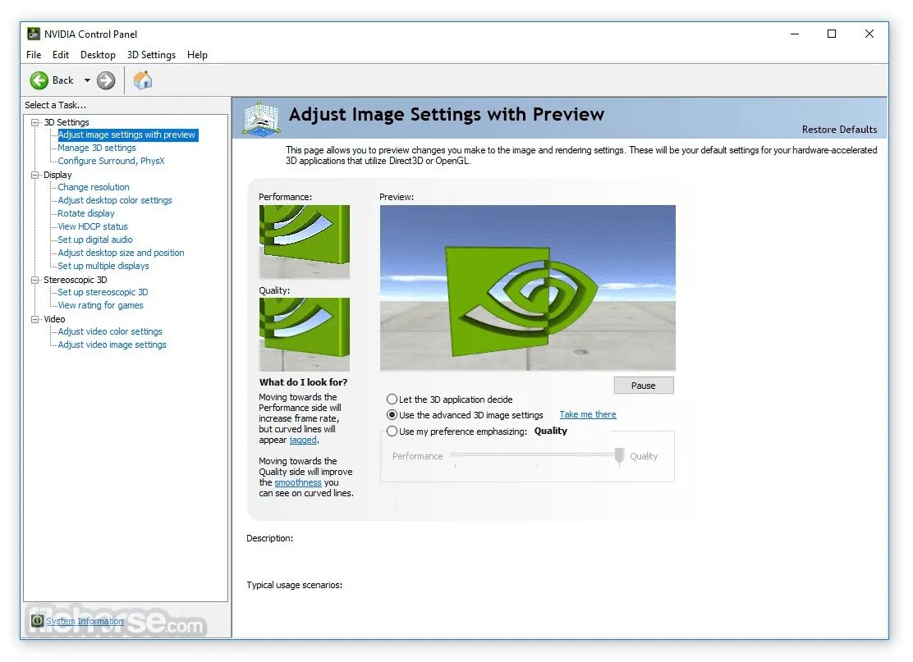Screen dimensions: 913x662
Task: Select Change resolution task
Action: click(94, 187)
